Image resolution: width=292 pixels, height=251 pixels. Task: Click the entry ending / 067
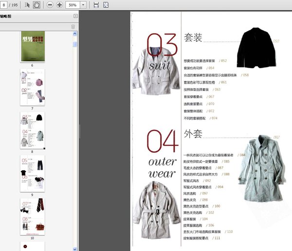click(x=199, y=97)
